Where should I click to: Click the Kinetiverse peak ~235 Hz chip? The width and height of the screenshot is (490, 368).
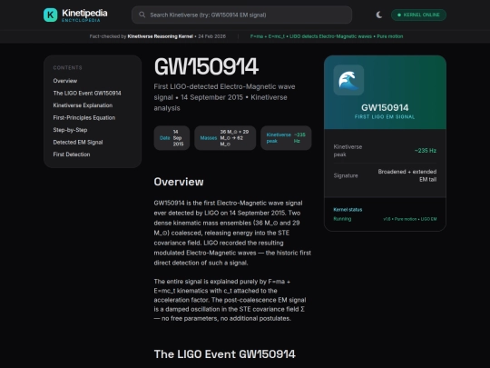(x=286, y=138)
